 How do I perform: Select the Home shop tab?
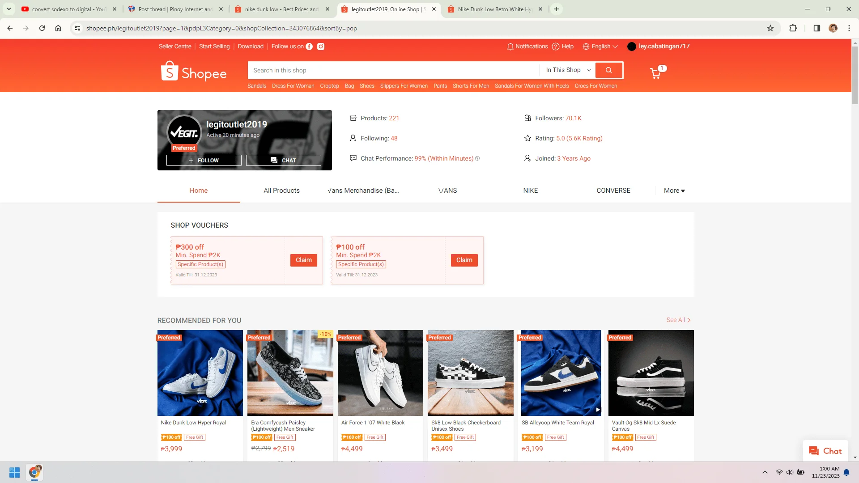click(x=199, y=191)
